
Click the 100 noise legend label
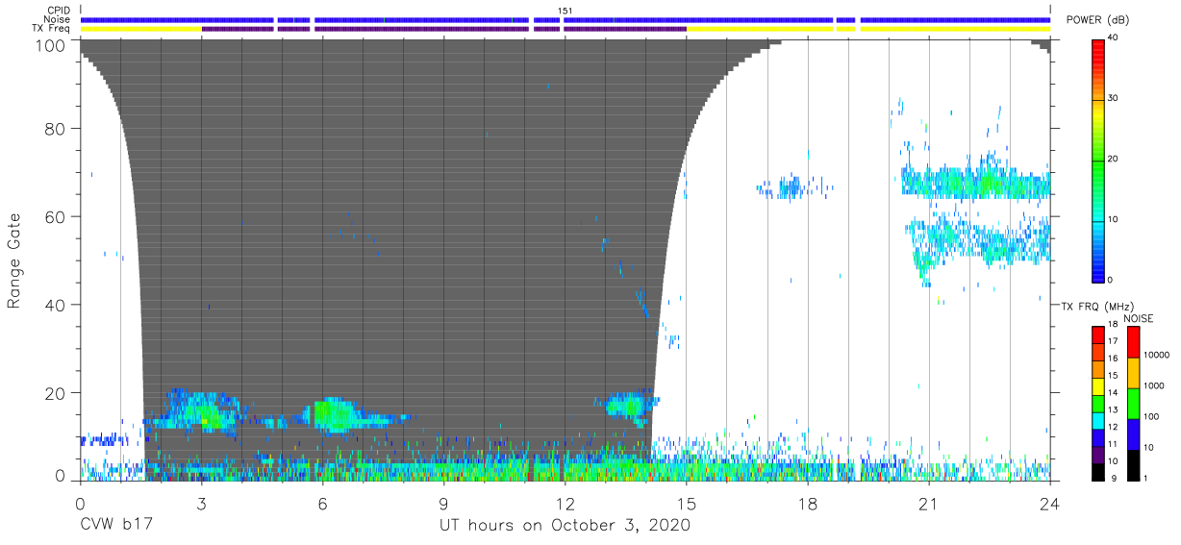tap(1153, 416)
